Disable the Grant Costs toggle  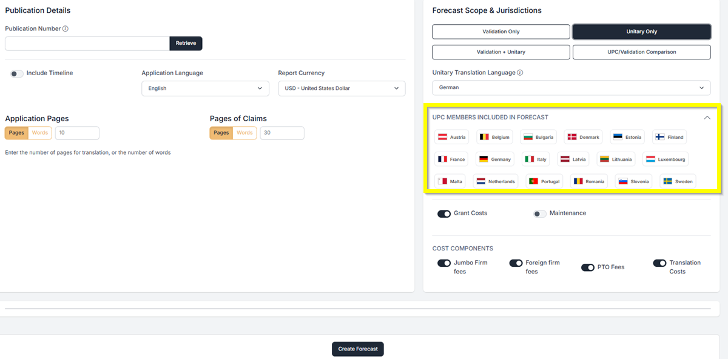click(x=444, y=213)
